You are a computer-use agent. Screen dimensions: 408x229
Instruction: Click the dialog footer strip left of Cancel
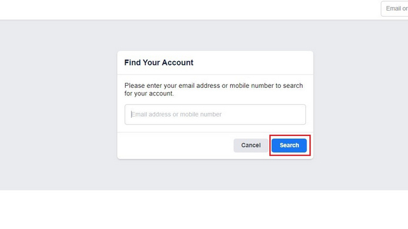(175, 146)
